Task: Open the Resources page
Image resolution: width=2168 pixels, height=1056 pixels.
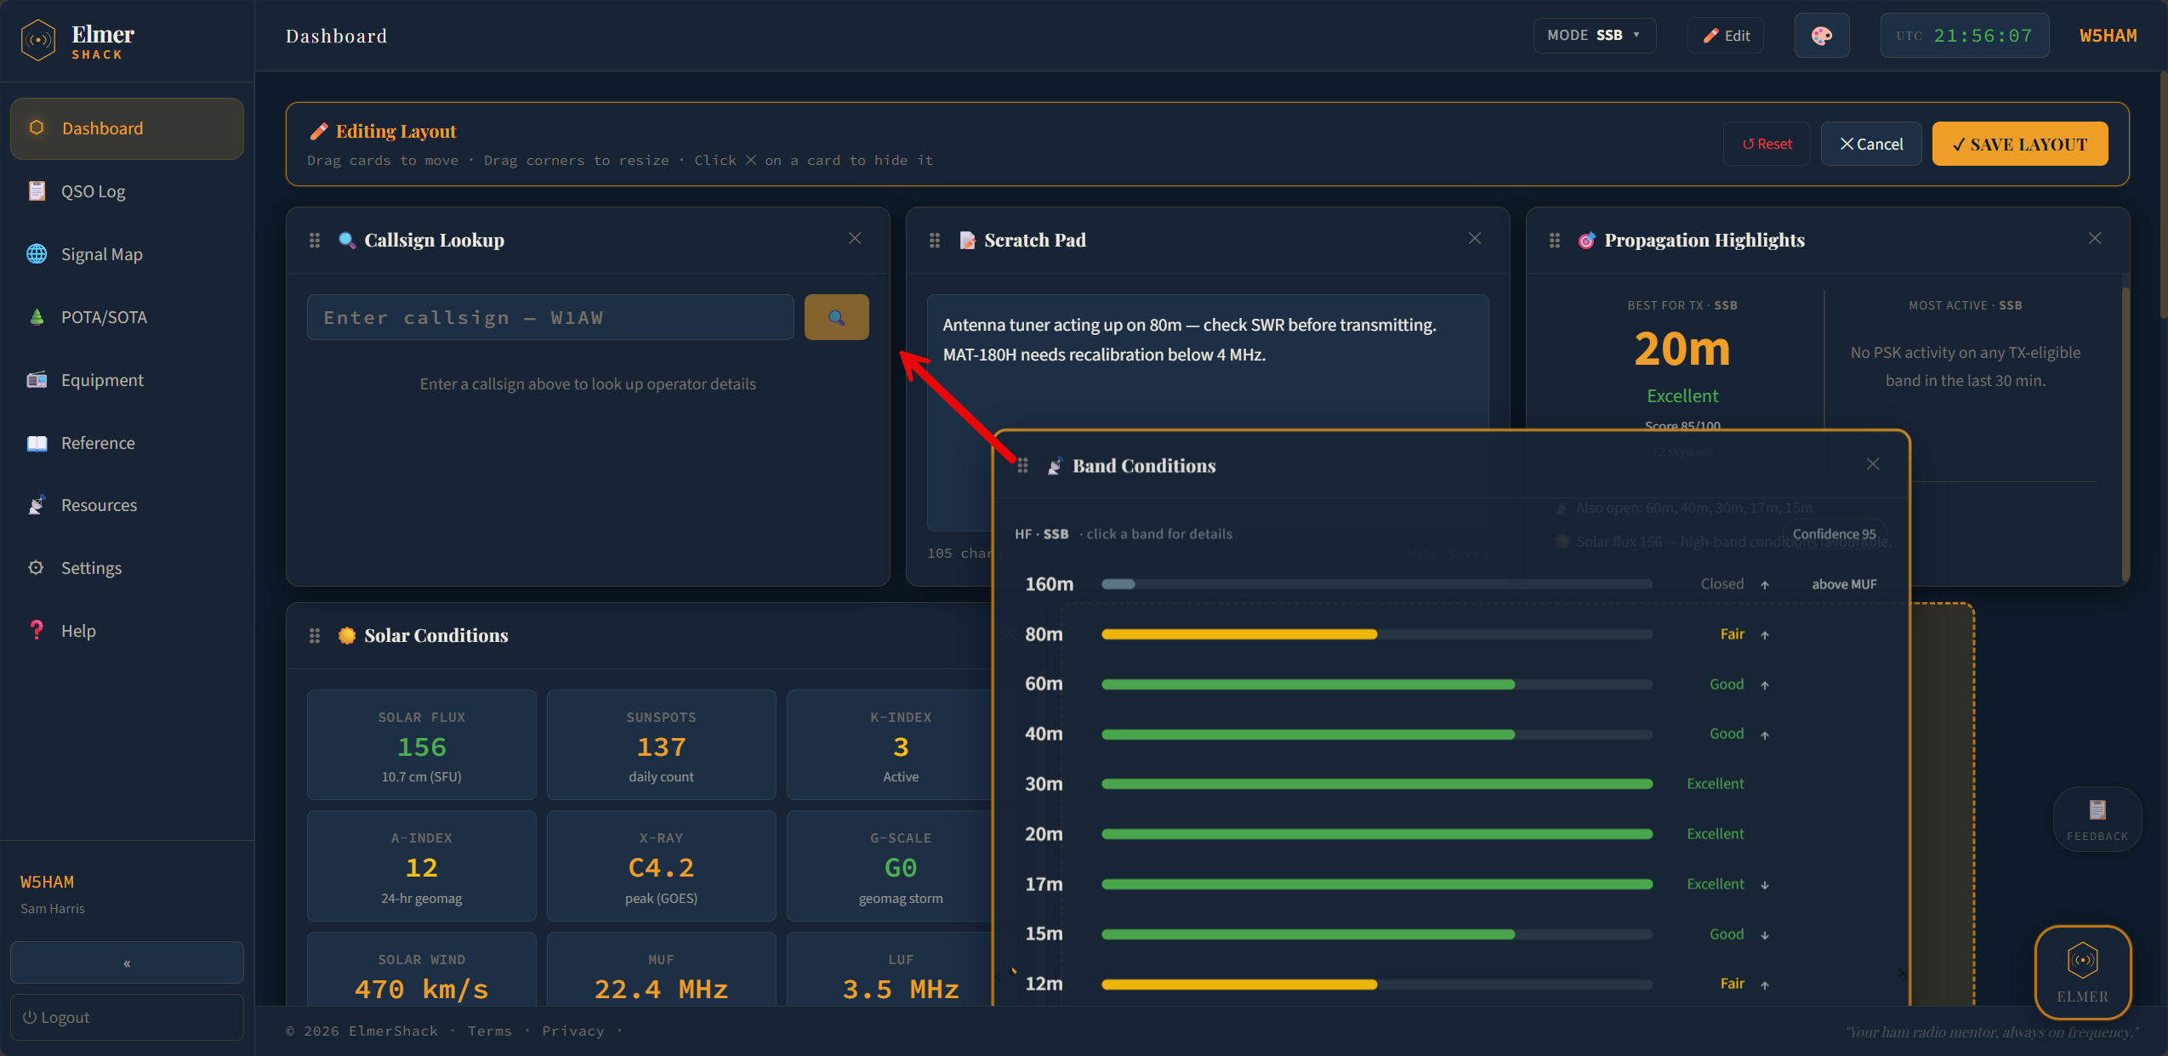Action: 127,505
